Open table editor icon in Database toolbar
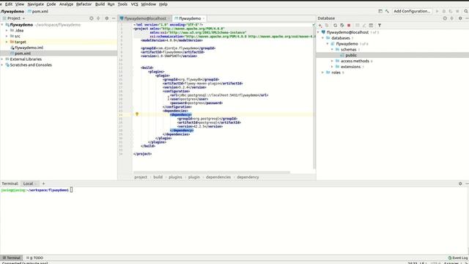Viewport: 469px width, 264px height. pos(357,26)
